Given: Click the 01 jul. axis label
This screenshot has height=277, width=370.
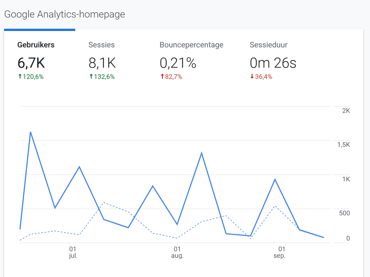Looking at the screenshot, I should click(x=73, y=252).
